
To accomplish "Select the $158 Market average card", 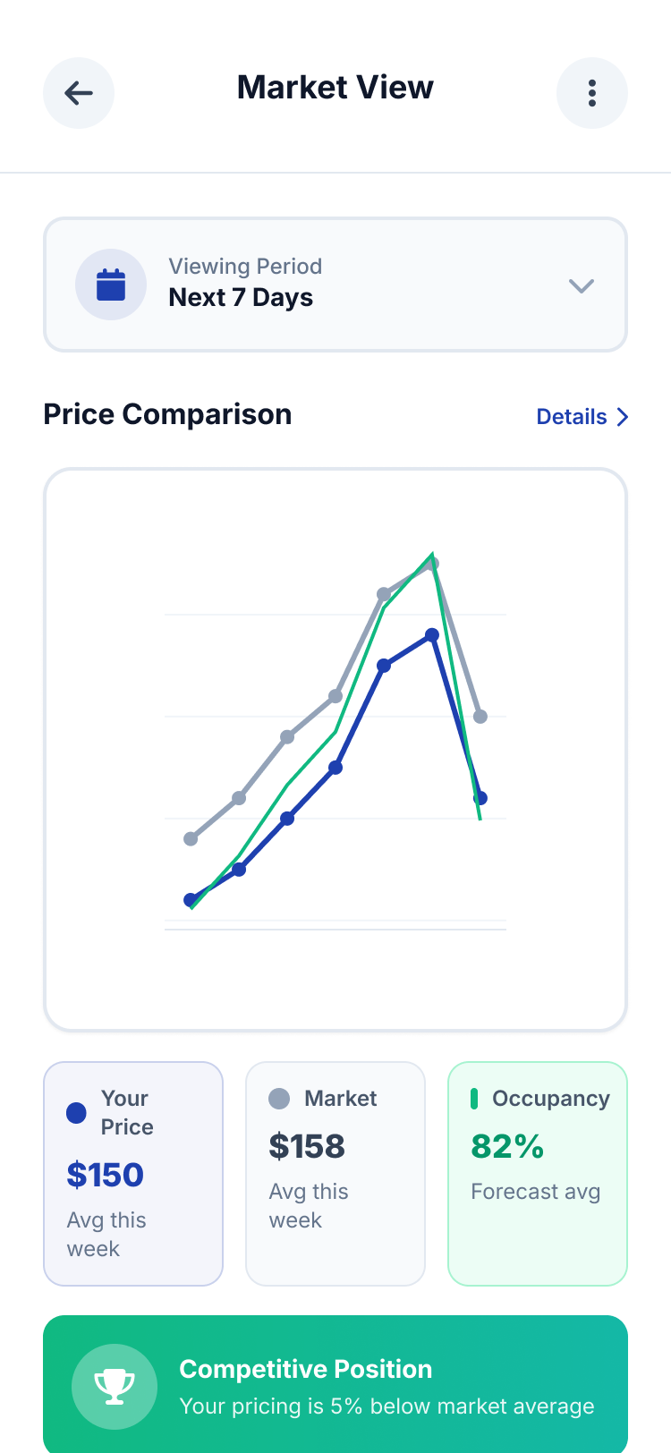I will click(335, 1174).
